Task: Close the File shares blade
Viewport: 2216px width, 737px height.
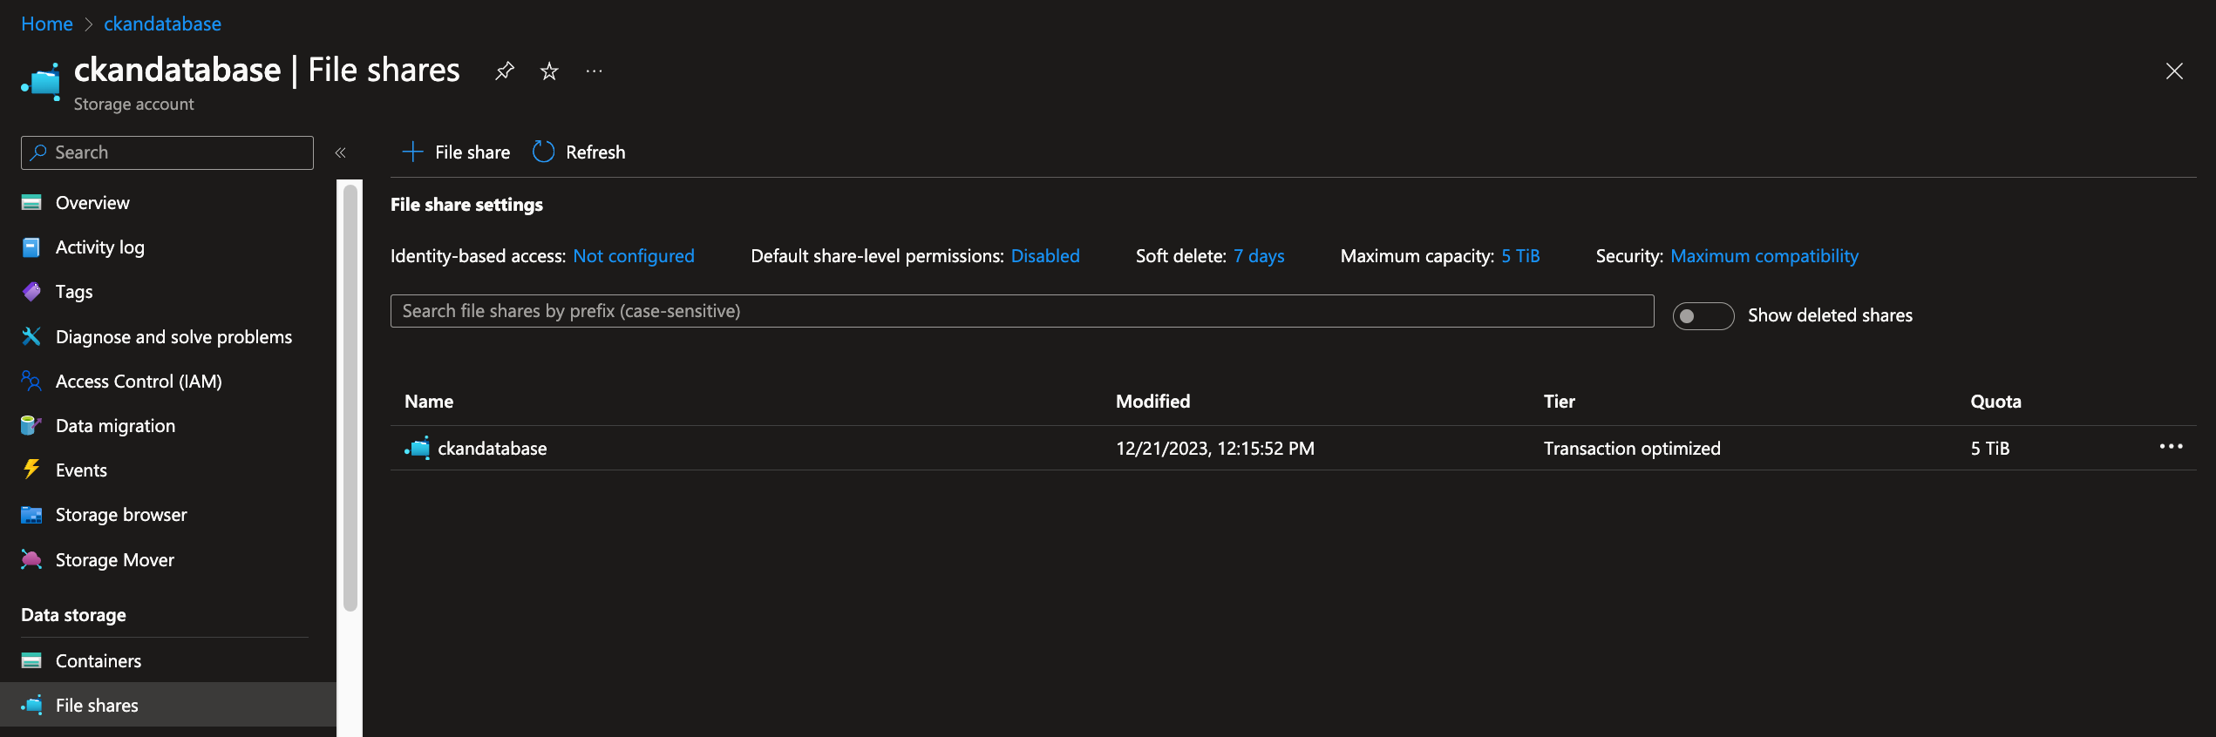Action: [2174, 71]
